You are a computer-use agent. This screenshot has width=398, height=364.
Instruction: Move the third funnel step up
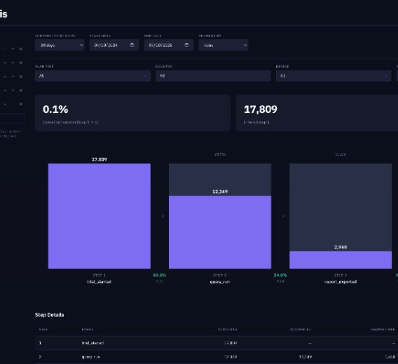(5, 76)
